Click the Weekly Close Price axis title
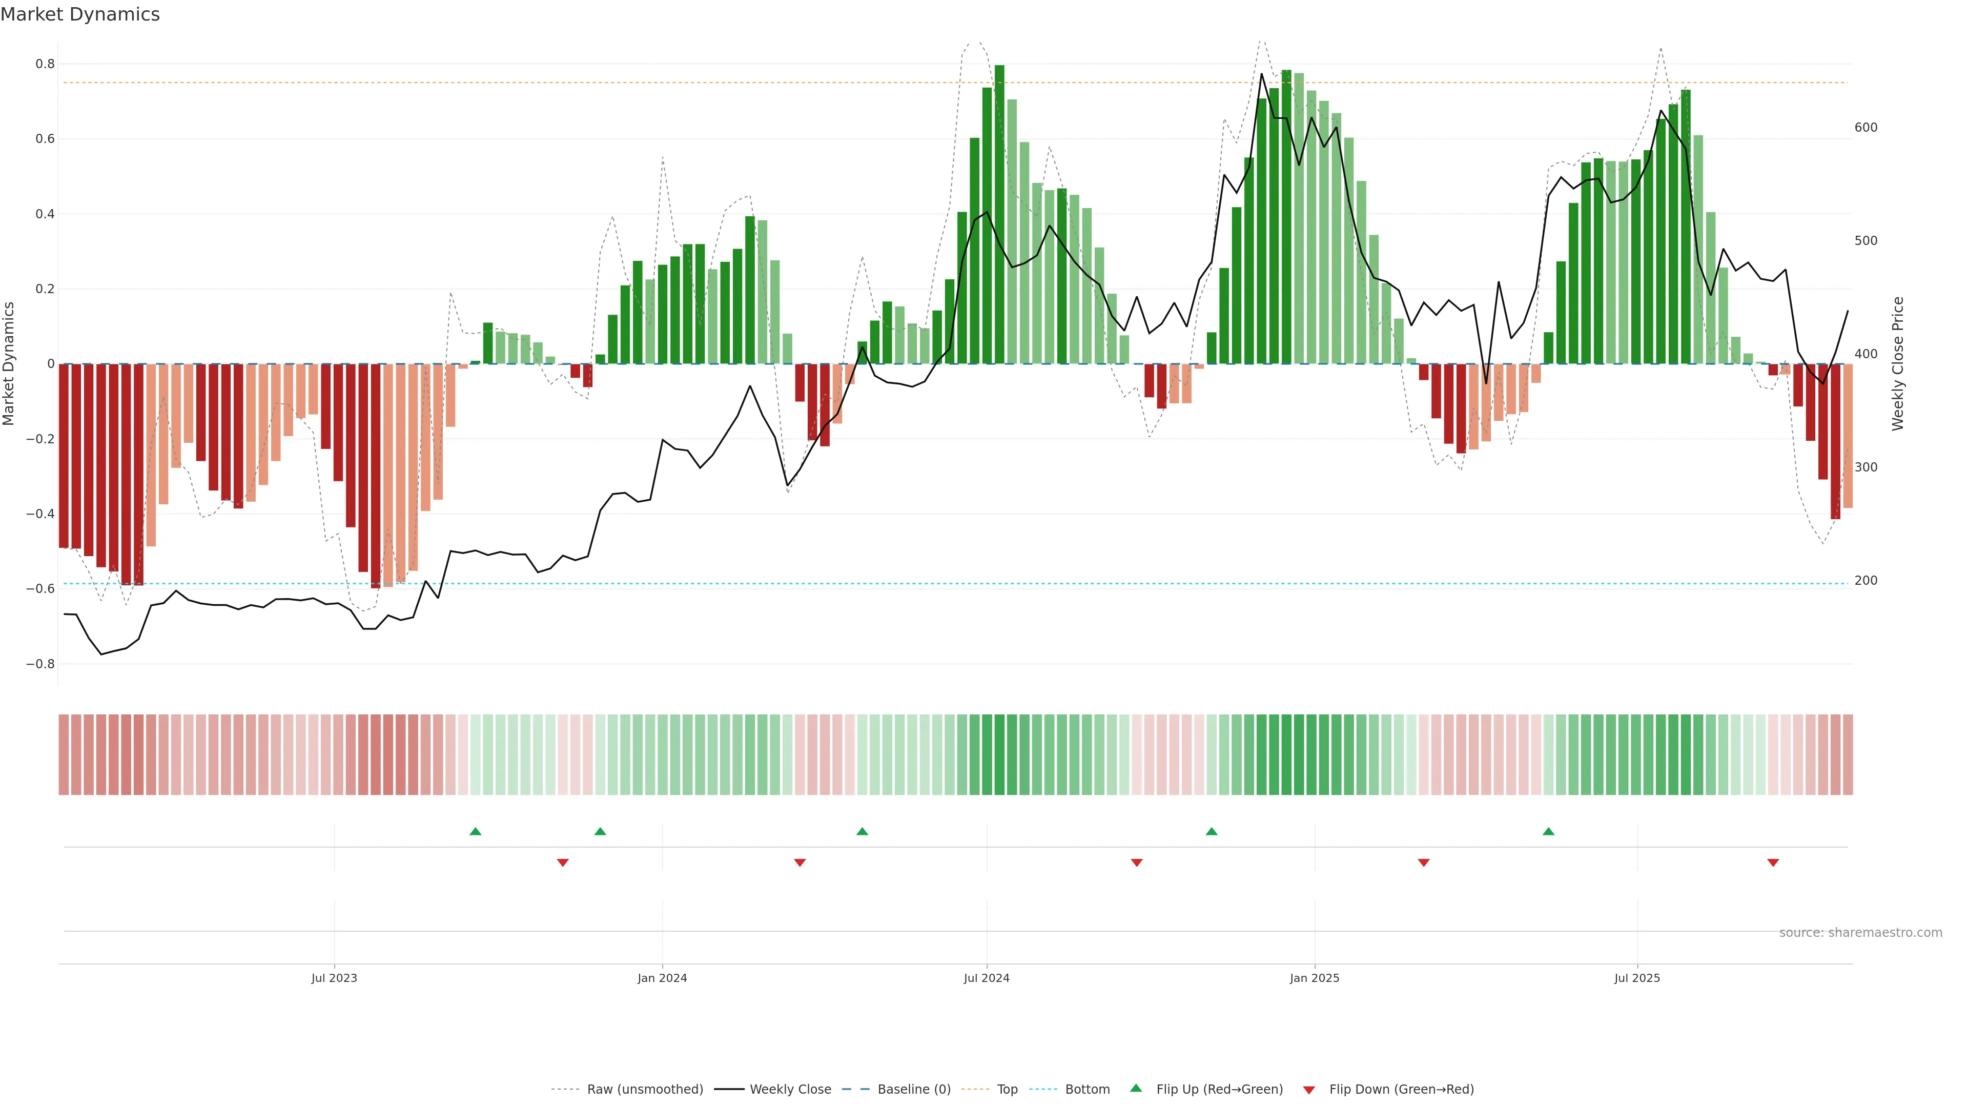1968x1107 pixels. (x=1898, y=364)
